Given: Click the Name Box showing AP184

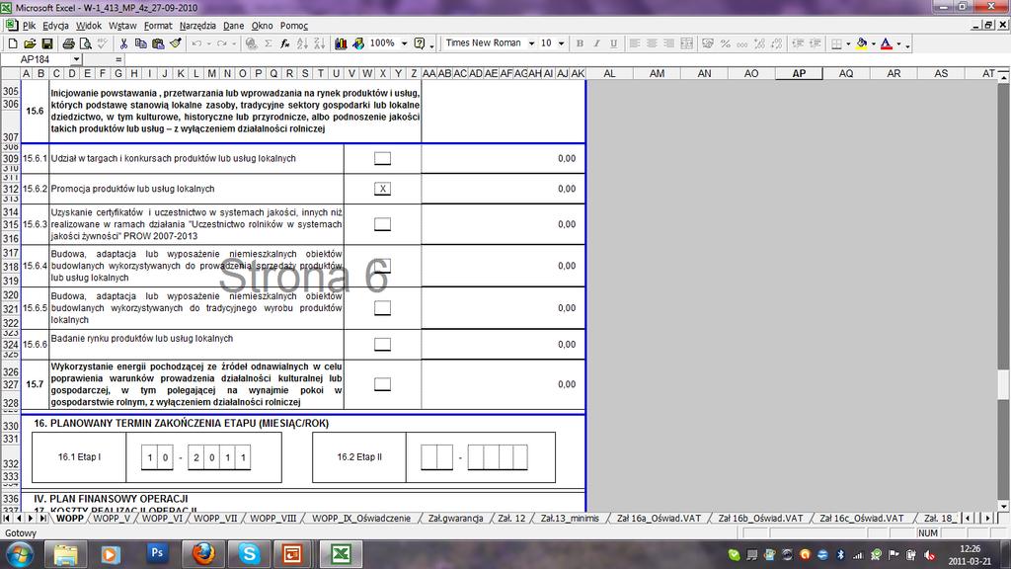Looking at the screenshot, I should 36,59.
